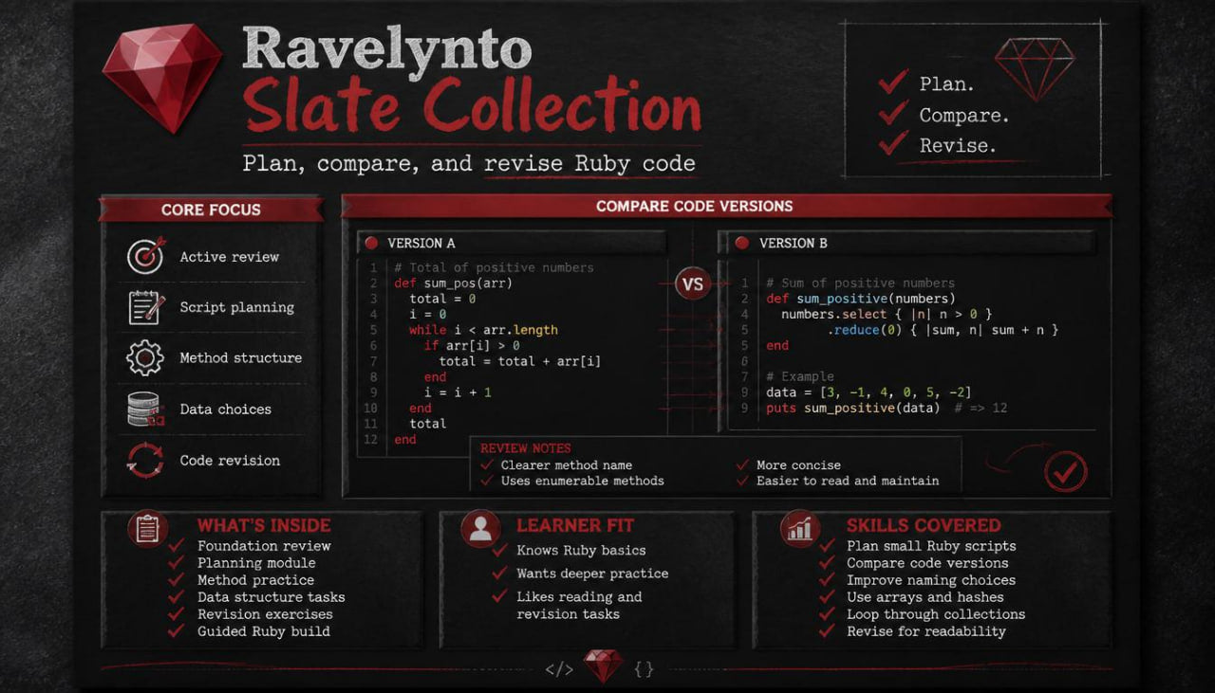Click the Revise for readability skill

tap(926, 630)
